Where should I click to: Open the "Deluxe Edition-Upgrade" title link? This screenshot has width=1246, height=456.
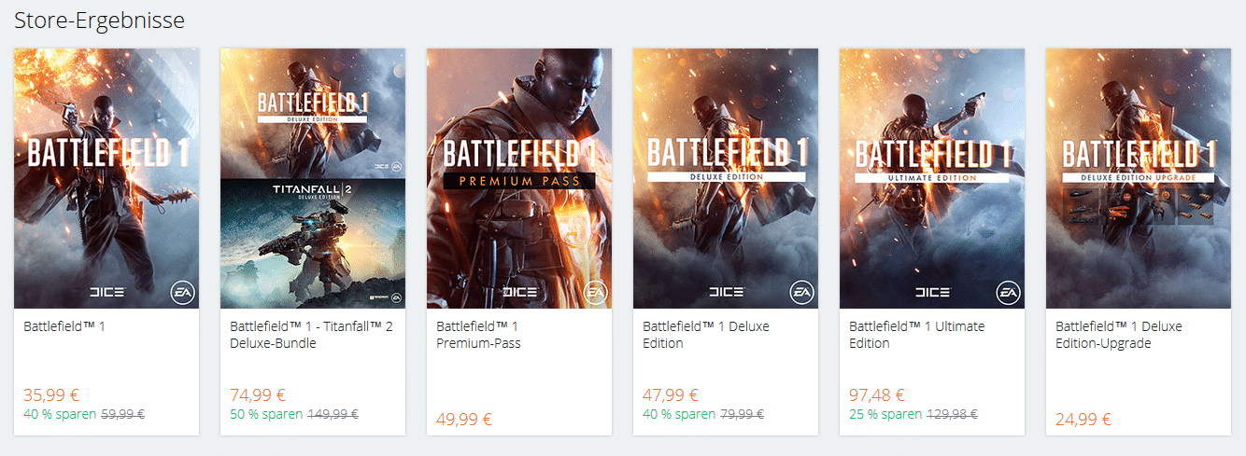coord(1118,335)
